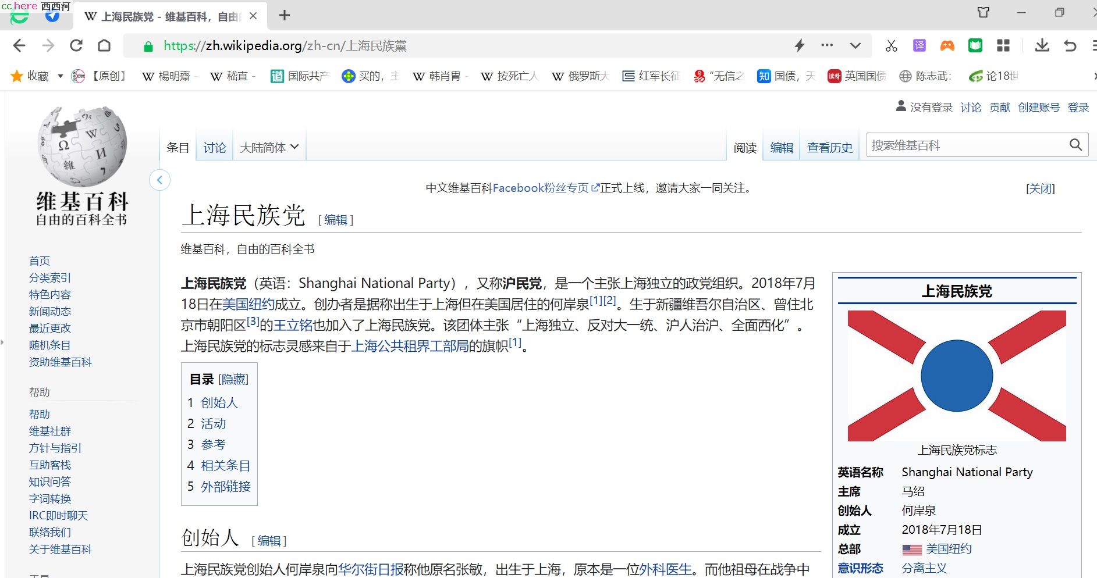Click the skin shirt icon in title bar
Image resolution: width=1097 pixels, height=578 pixels.
984,12
